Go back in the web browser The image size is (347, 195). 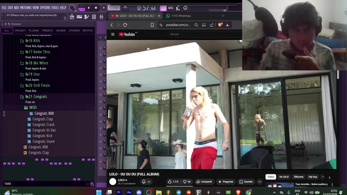point(112,25)
